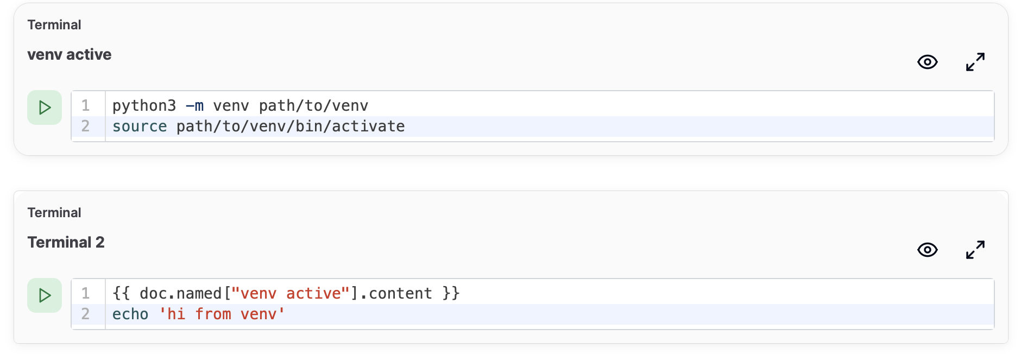Toggle visibility eye for Terminal 2 block
The image size is (1021, 354).
coord(927,250)
